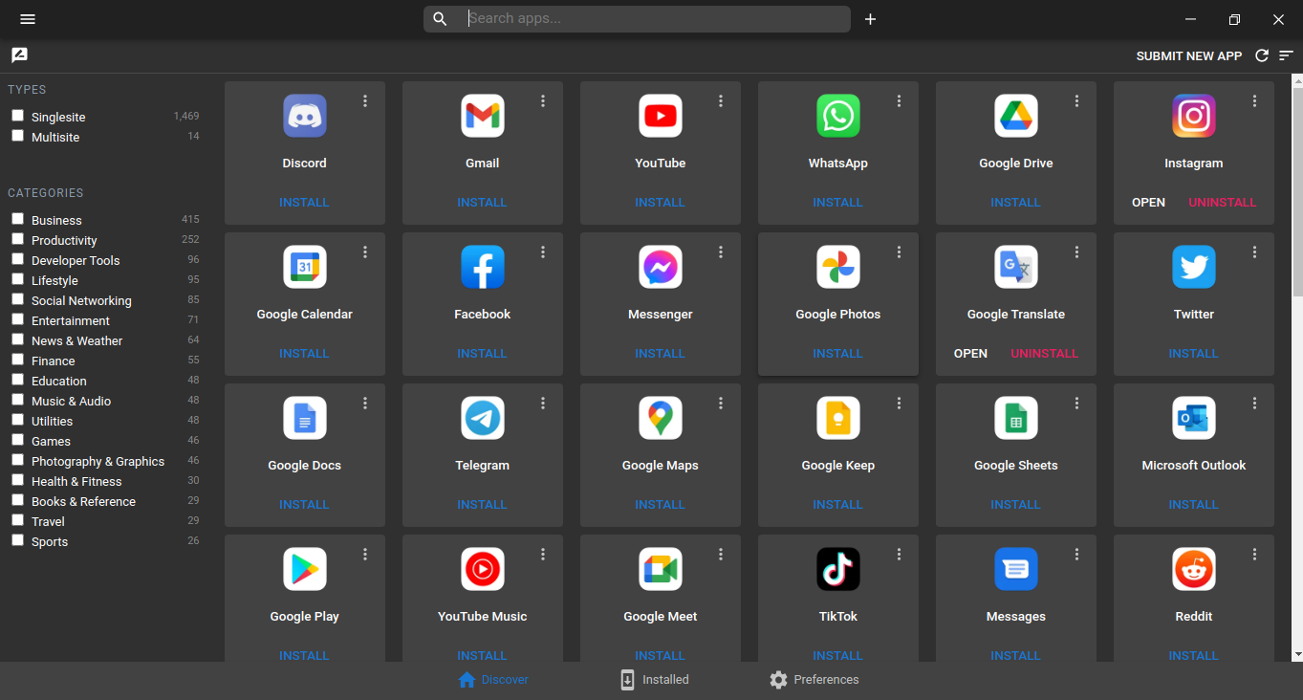Click the Google Translate app icon
Viewport: 1303px width, 700px height.
click(x=1016, y=267)
